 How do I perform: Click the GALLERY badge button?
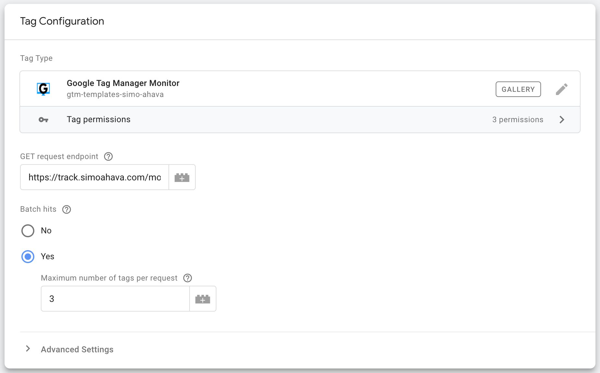[518, 89]
